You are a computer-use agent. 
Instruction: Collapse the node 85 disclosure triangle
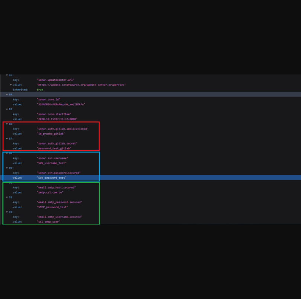(x=7, y=109)
